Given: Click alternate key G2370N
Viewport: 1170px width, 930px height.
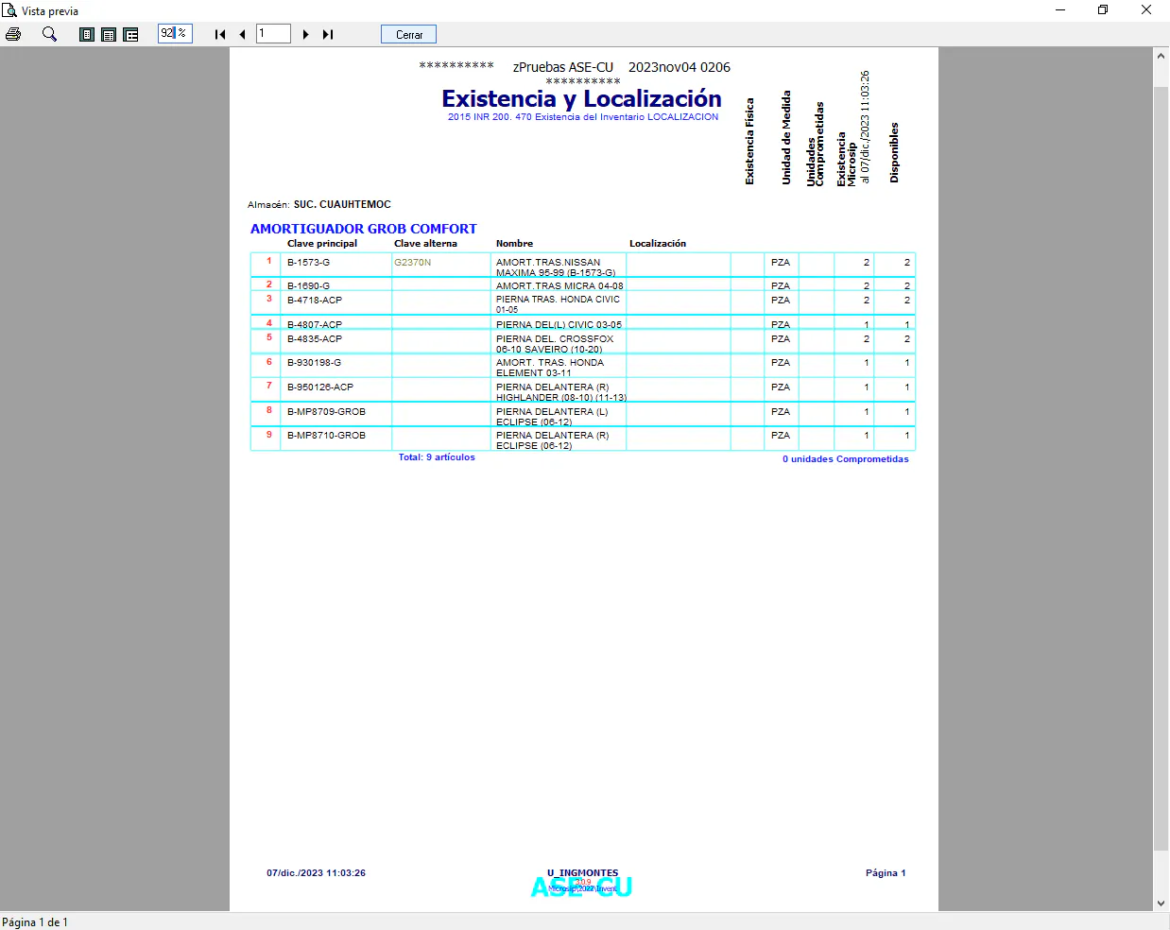Looking at the screenshot, I should pos(413,263).
